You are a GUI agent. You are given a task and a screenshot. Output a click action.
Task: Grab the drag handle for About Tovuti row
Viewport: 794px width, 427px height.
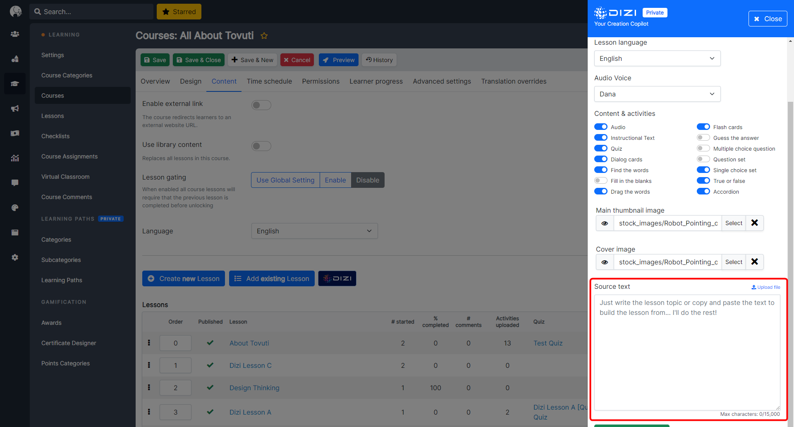pos(149,343)
